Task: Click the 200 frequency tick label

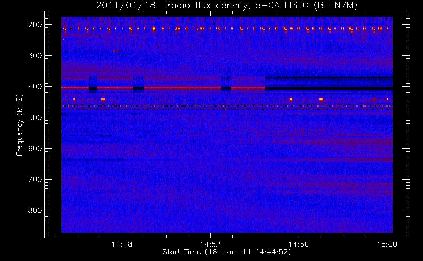Action: click(x=35, y=25)
